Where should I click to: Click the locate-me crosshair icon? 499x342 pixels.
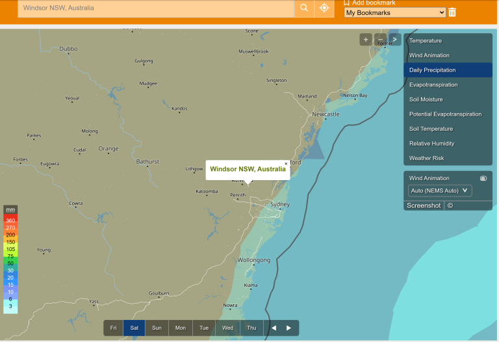point(324,8)
